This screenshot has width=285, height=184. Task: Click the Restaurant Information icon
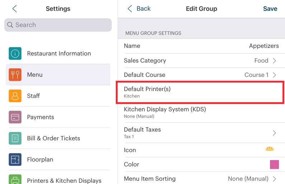click(x=15, y=54)
